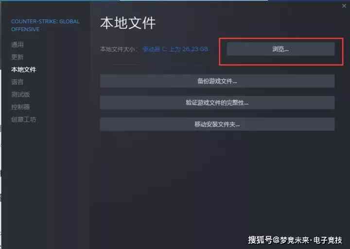This screenshot has width=350, height=249.
Task: Open the 测试版 sidebar entry
Action: tap(20, 94)
